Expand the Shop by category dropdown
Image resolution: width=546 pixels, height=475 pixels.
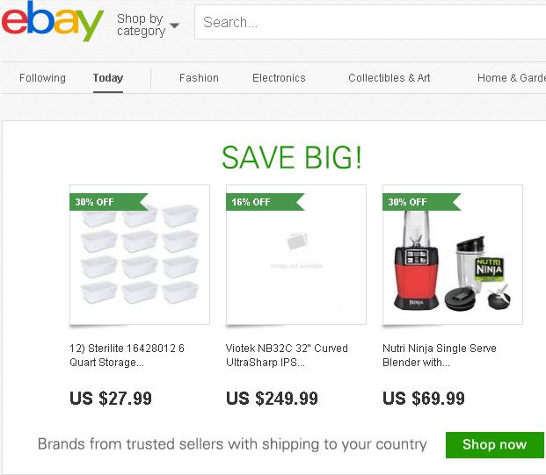(x=148, y=25)
